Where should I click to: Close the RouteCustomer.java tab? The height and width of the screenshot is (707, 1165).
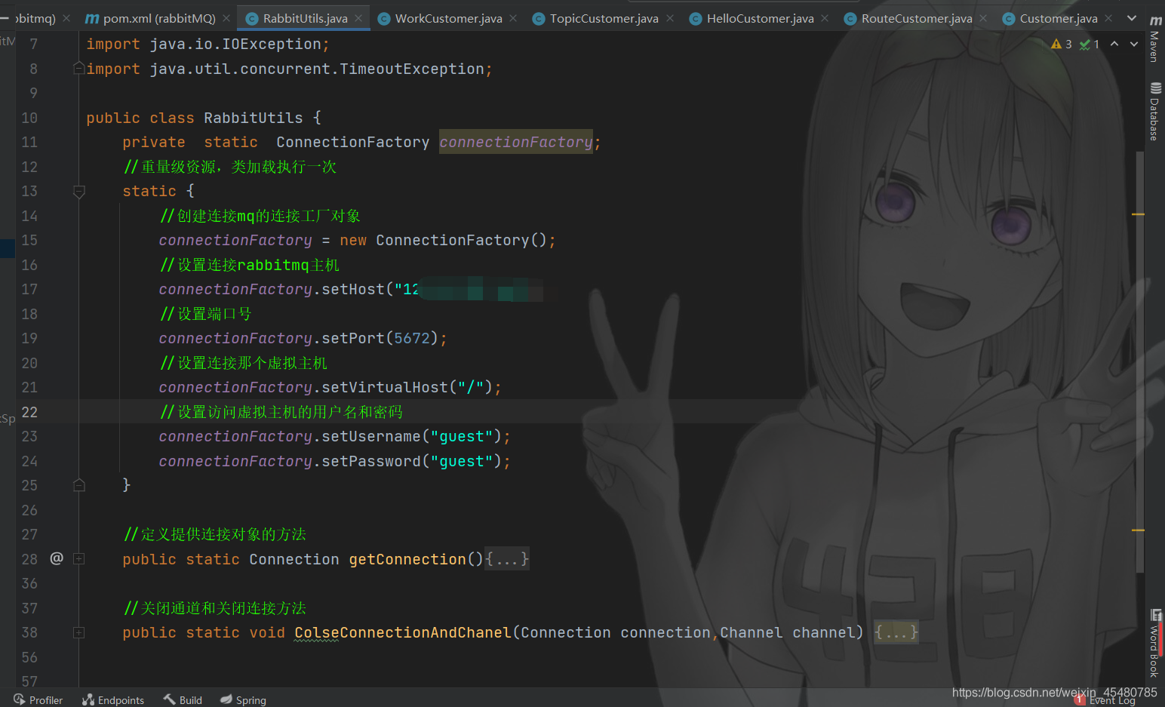[x=983, y=18]
